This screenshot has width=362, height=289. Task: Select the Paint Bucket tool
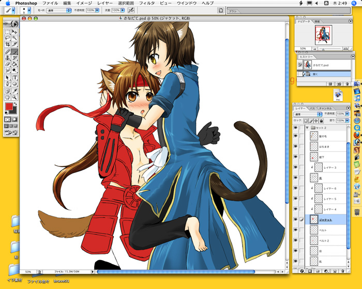point(14,64)
